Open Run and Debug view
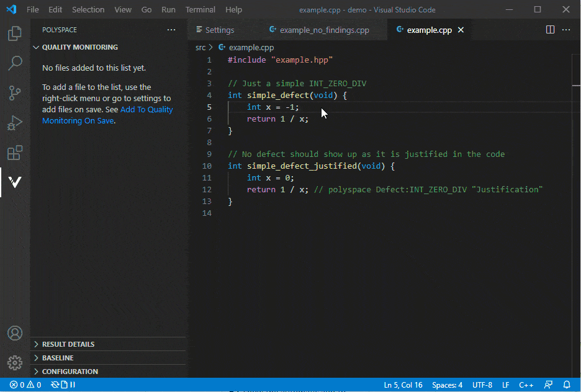The height and width of the screenshot is (392, 581). click(x=15, y=123)
